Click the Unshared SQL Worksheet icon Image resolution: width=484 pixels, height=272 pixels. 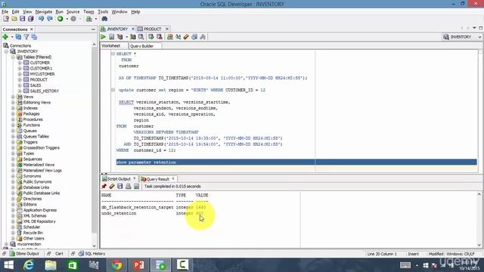[x=169, y=37]
